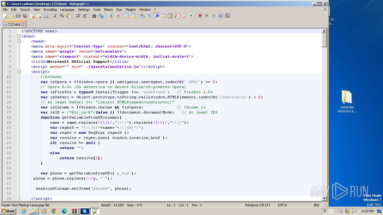The image size is (383, 215).
Task: Toggle file monitoring with the eye icon
Action: [191, 16]
